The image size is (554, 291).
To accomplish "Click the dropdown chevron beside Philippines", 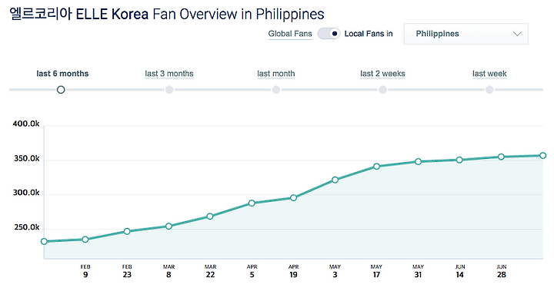I will (517, 34).
